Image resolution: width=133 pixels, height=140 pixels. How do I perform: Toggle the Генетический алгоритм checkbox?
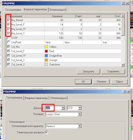coord(47,132)
